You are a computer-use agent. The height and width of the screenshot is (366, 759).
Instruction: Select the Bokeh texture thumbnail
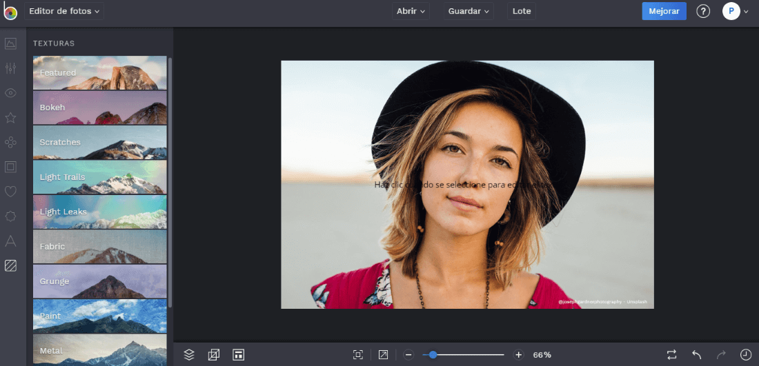click(100, 108)
